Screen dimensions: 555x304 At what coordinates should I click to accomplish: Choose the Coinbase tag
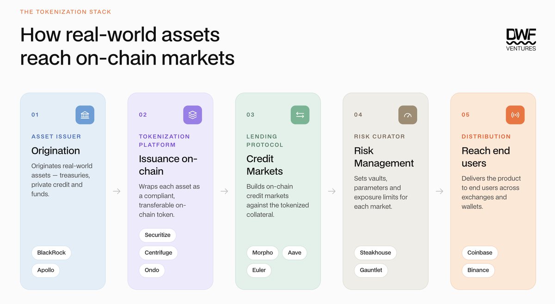point(480,253)
